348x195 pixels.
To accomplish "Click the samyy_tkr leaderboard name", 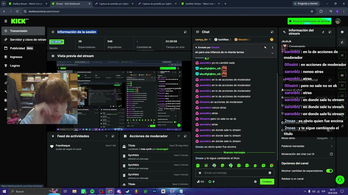I will click(201, 40).
